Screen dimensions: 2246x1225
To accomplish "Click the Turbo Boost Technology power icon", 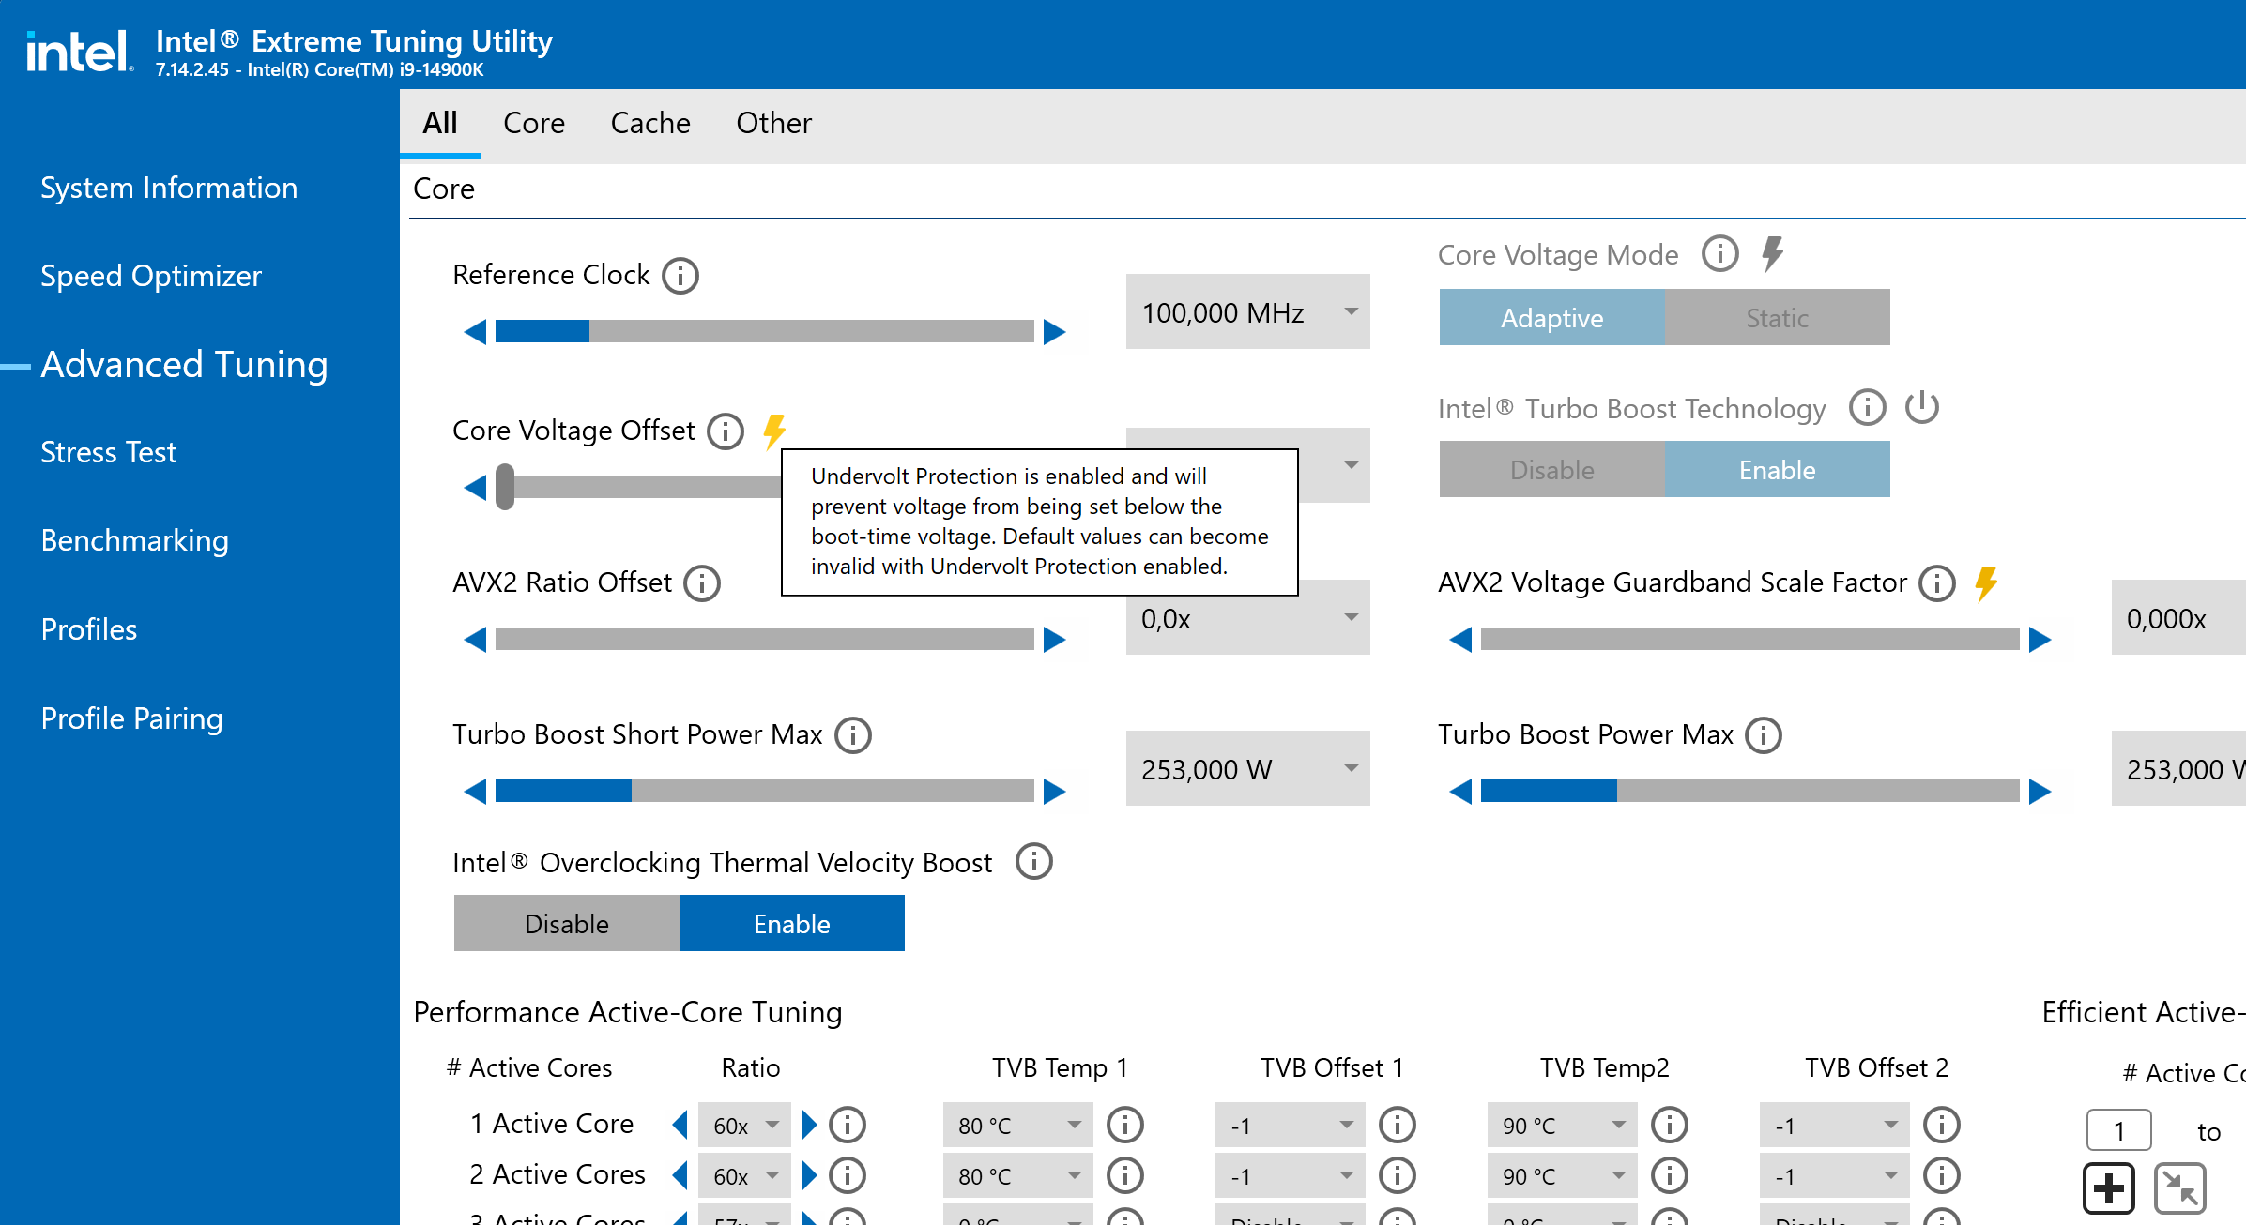I will click(1921, 407).
